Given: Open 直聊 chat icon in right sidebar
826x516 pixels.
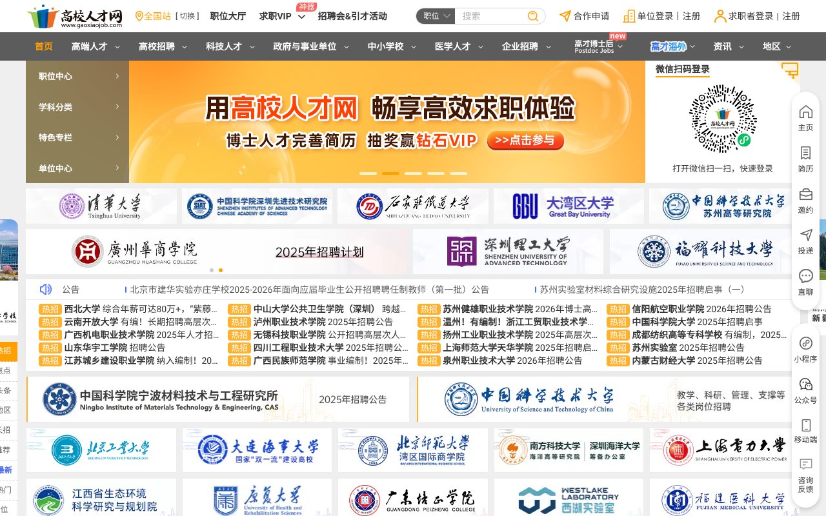Looking at the screenshot, I should (805, 283).
